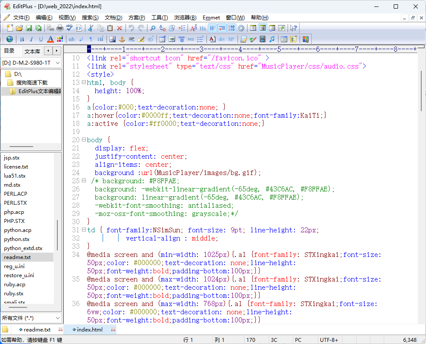Open the 搜索(S) menu
426x344 pixels.
(90, 18)
